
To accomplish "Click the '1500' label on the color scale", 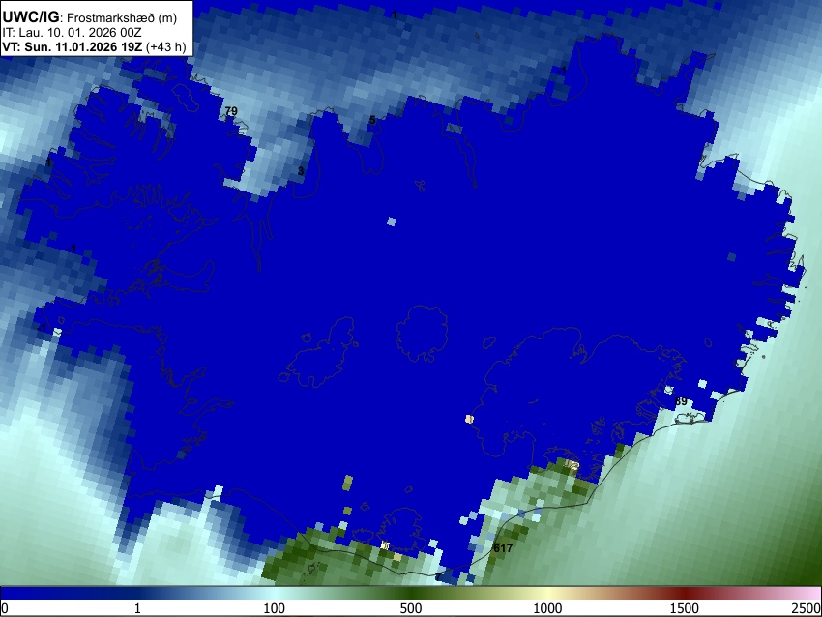I will (684, 608).
